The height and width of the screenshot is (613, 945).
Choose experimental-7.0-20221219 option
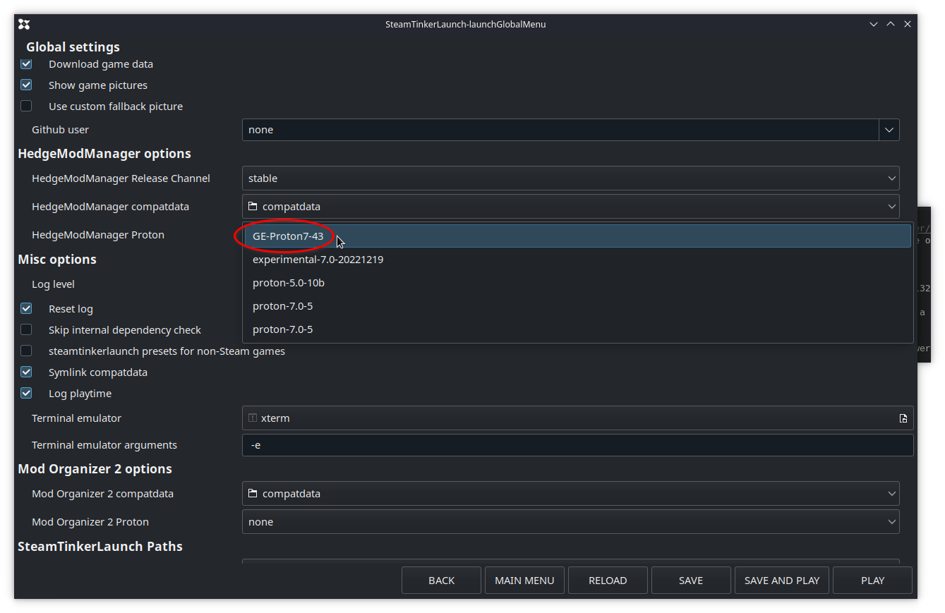pyautogui.click(x=577, y=260)
